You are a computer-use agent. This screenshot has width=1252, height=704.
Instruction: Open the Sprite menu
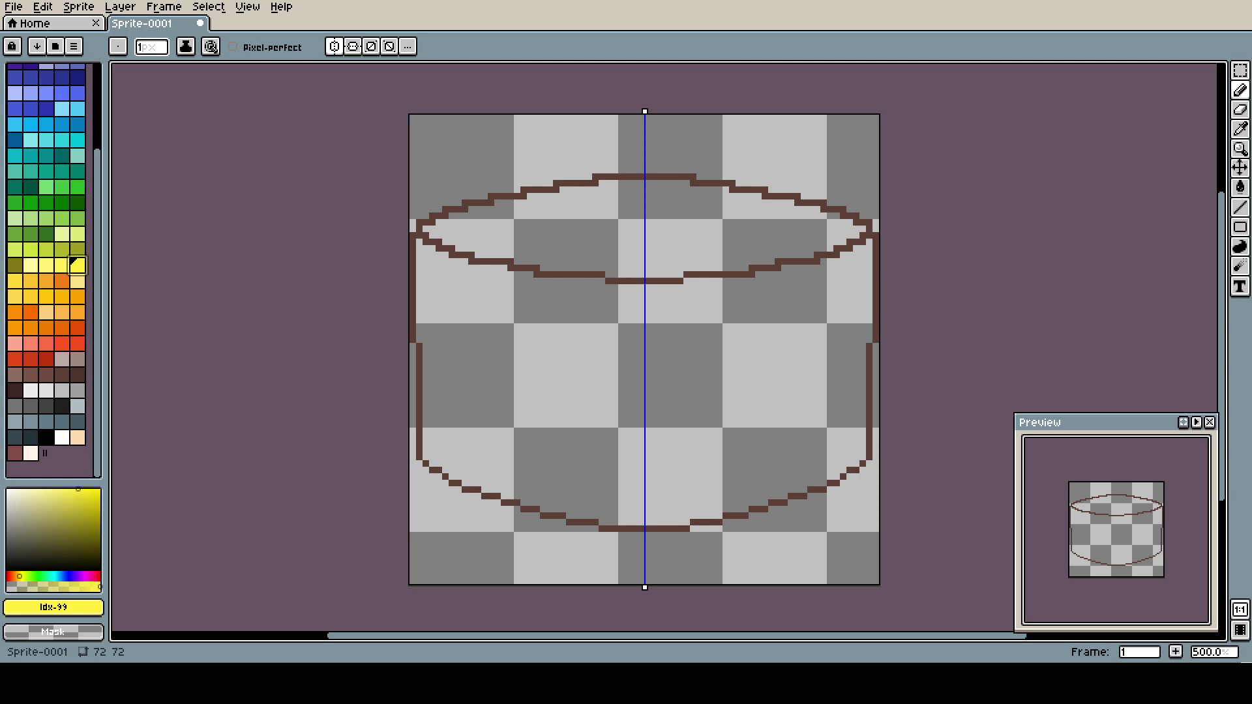[x=78, y=7]
